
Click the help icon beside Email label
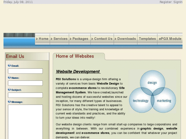(x=9, y=65)
